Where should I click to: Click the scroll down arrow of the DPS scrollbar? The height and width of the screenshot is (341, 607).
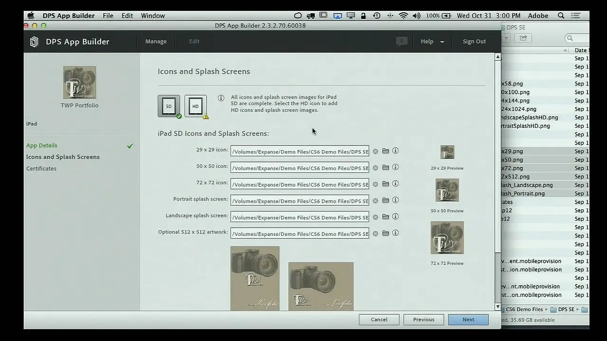click(x=497, y=306)
